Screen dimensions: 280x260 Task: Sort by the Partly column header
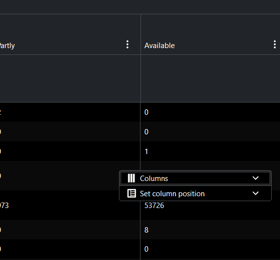tap(7, 46)
